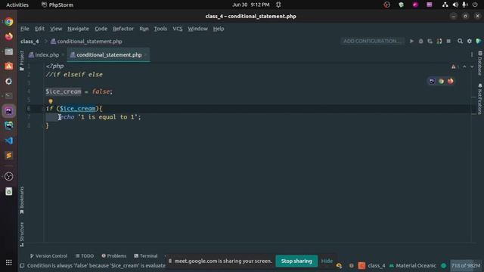Open Search Everywhere magnifier icon
The width and height of the screenshot is (484, 272).
[x=460, y=41]
